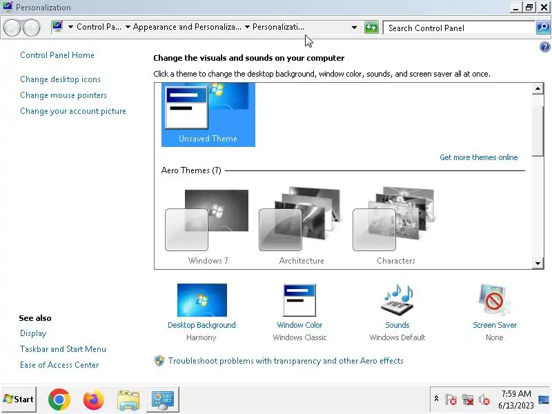Click the theme list scrollbar thumb
552x414 pixels.
pyautogui.click(x=538, y=130)
